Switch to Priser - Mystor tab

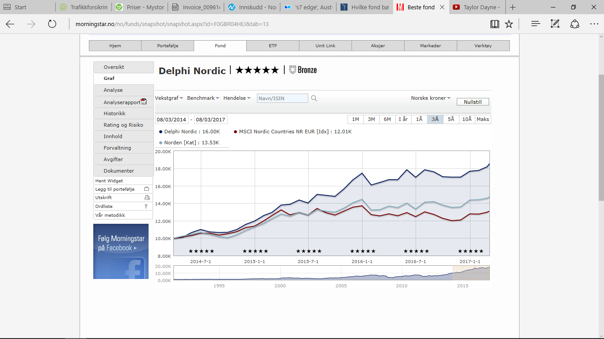coord(139,7)
